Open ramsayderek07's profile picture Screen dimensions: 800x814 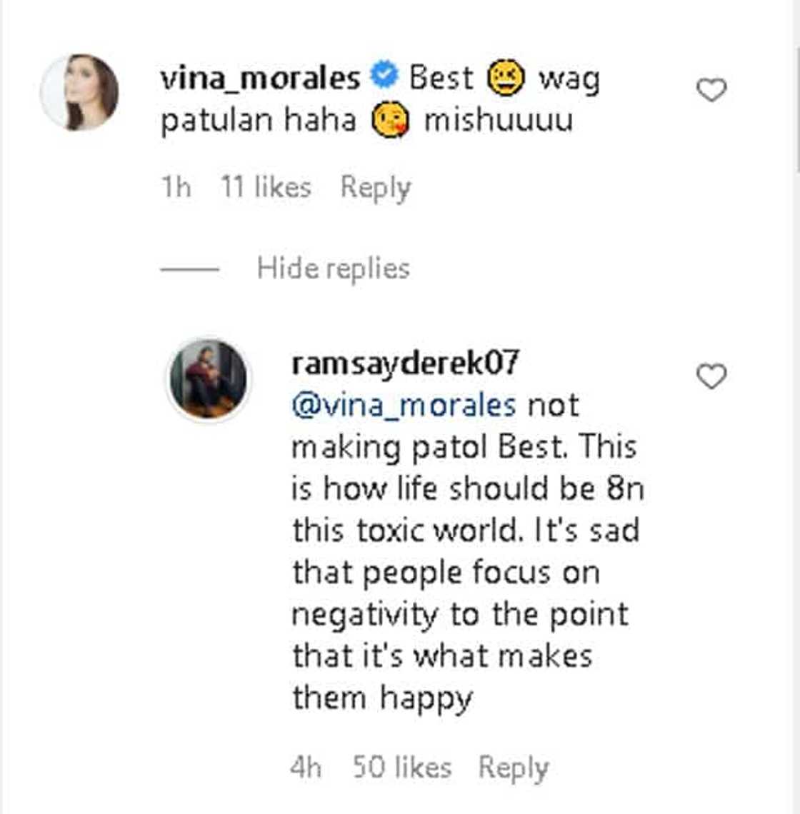tap(208, 378)
